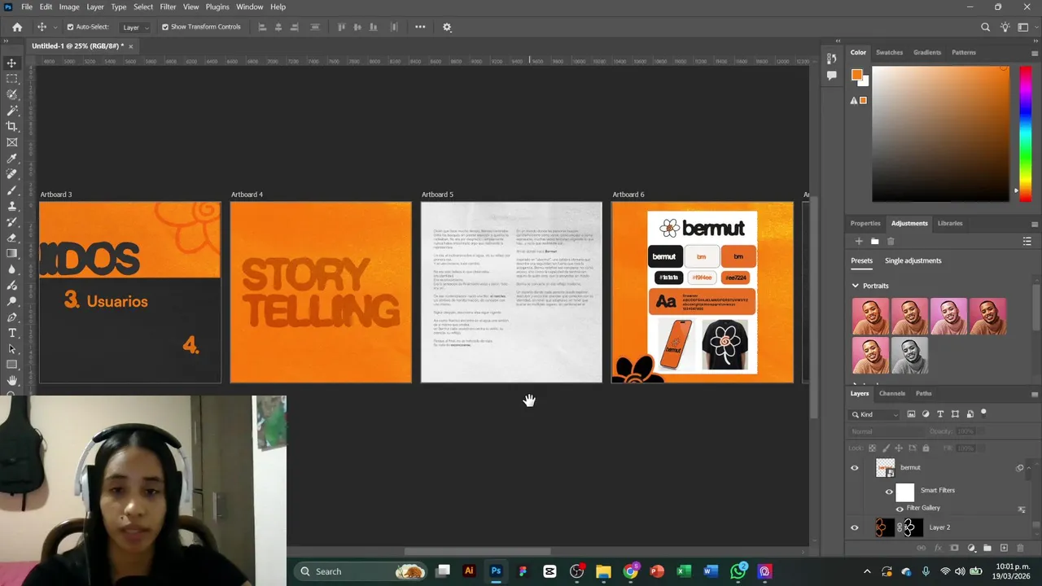The width and height of the screenshot is (1042, 586).
Task: Create a new layer group folder icon
Action: click(987, 549)
